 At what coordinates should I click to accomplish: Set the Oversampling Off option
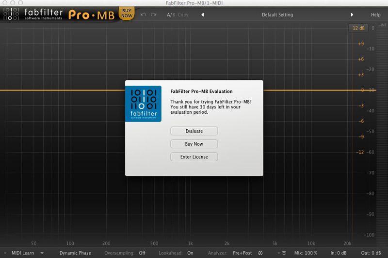click(142, 253)
